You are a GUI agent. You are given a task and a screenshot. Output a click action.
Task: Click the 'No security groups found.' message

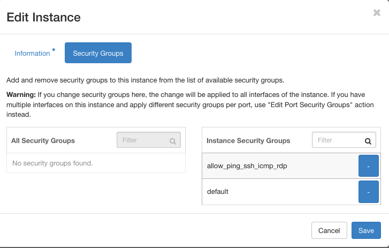click(x=52, y=163)
